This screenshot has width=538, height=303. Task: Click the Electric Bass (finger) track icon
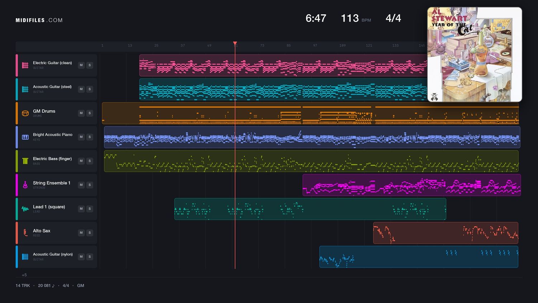coord(25,161)
